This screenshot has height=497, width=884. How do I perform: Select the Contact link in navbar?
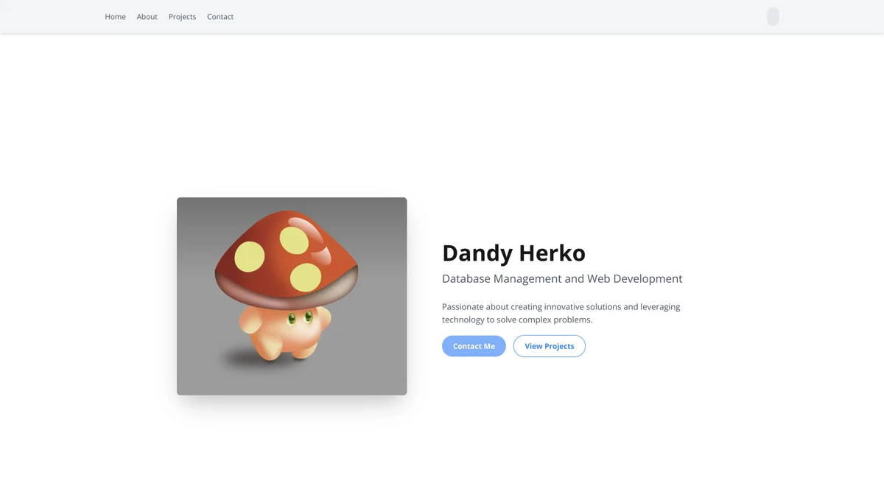pos(220,17)
